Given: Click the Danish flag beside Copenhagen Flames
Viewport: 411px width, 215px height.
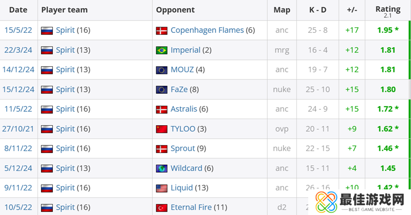Looking at the screenshot, I should coord(162,30).
